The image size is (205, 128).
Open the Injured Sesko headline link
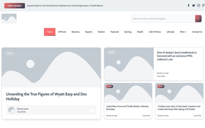pos(65,6)
